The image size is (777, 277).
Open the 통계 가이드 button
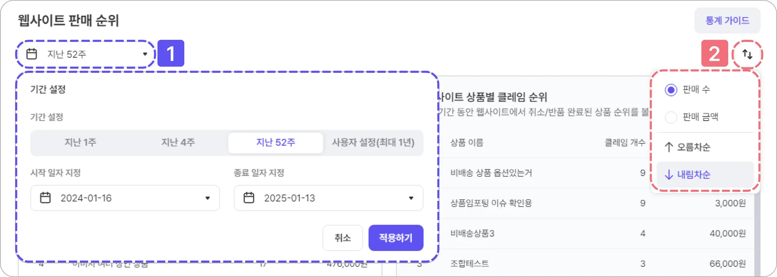pyautogui.click(x=727, y=20)
